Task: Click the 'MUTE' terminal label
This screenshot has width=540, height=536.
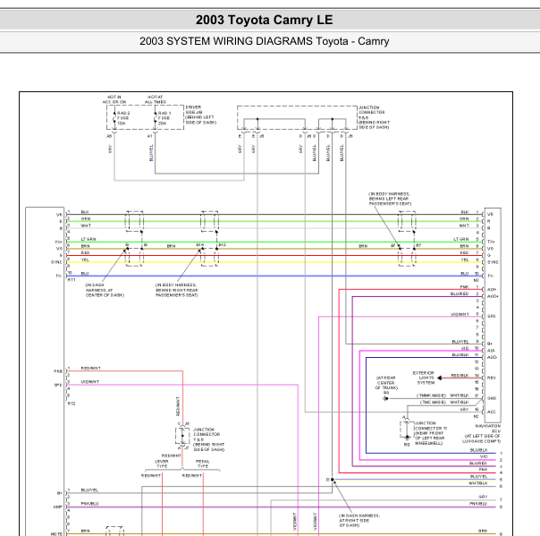Action: (56, 534)
